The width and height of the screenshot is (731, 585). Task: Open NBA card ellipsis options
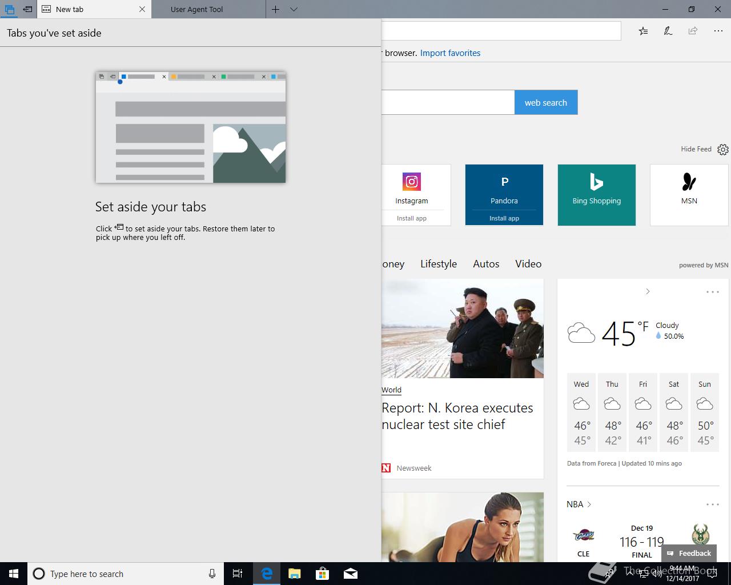tap(712, 504)
